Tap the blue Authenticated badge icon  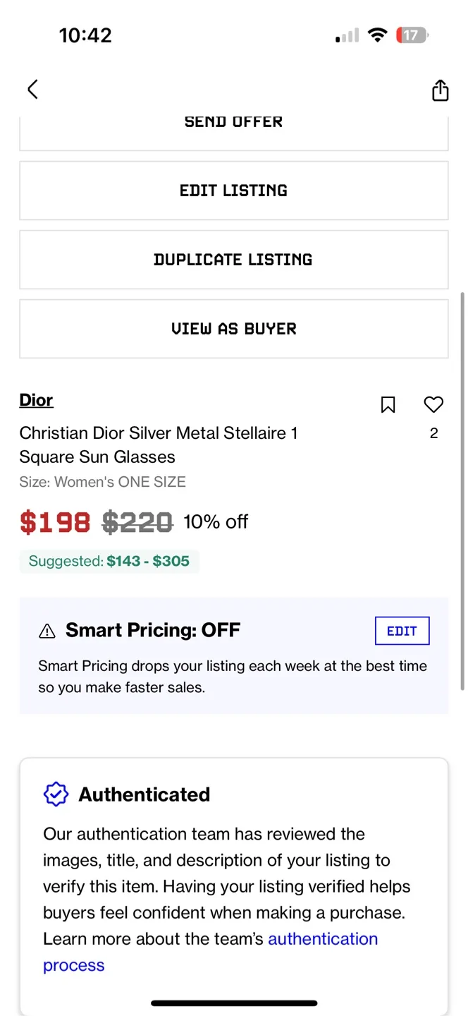point(56,794)
